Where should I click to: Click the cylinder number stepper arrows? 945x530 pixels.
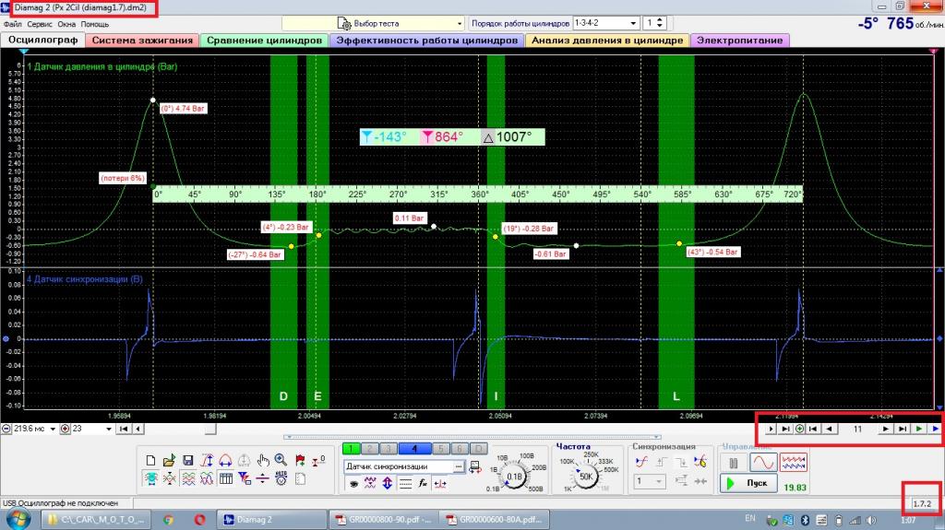pos(660,23)
